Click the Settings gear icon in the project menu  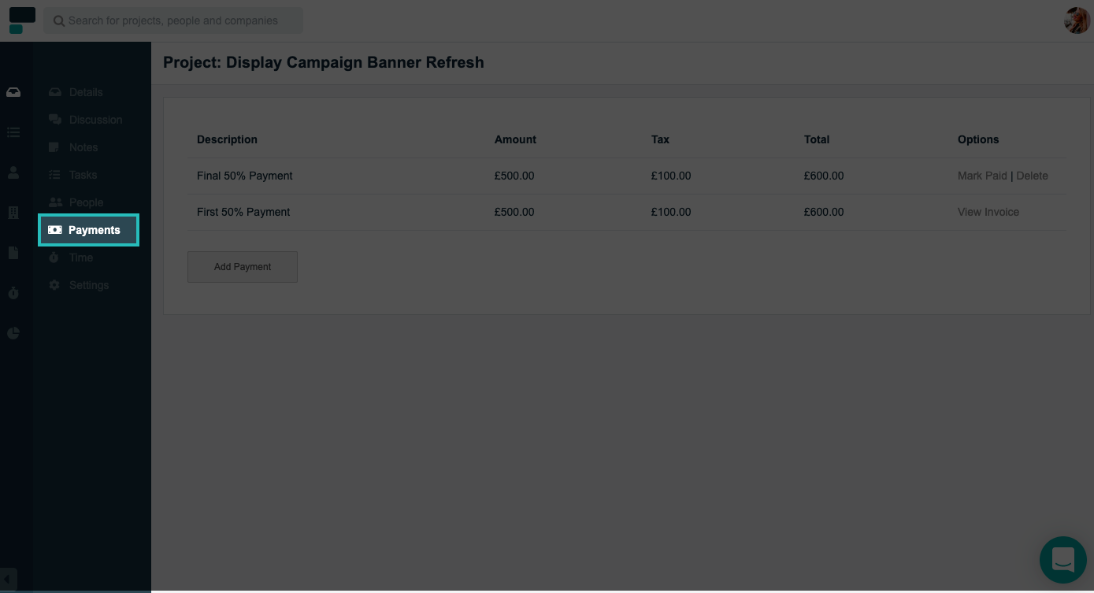click(54, 285)
